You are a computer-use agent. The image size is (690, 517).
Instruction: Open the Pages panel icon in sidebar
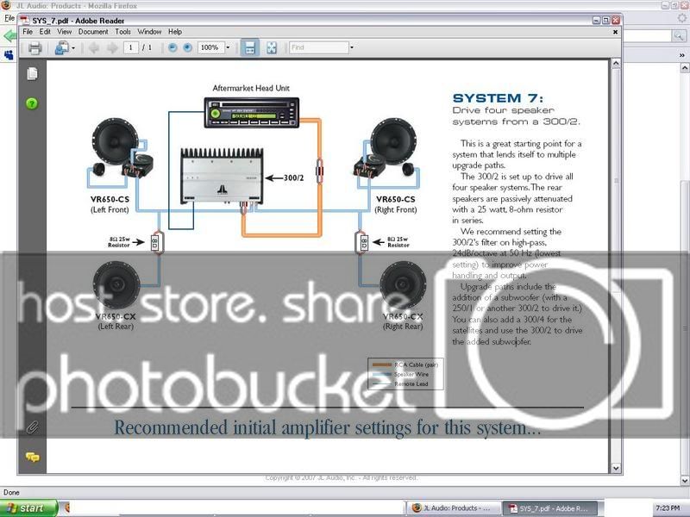(x=32, y=74)
